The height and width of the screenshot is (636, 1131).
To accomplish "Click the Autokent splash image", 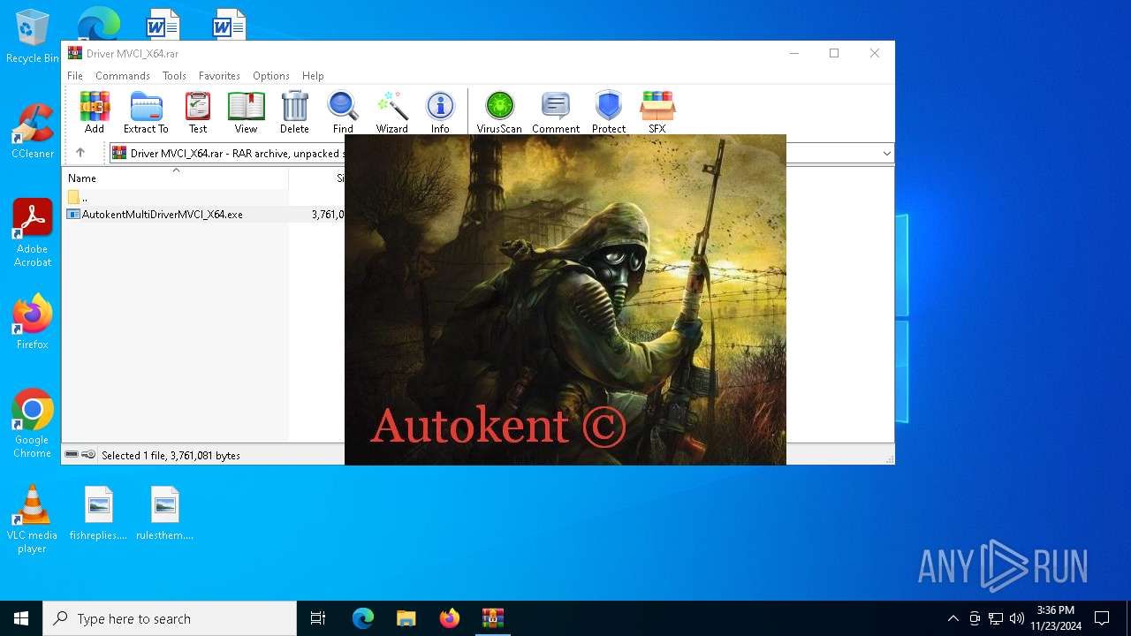I will (x=565, y=299).
